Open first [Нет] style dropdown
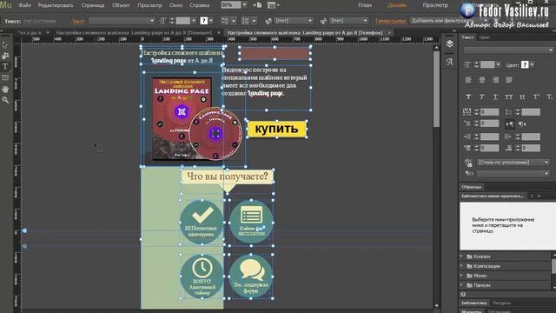The width and height of the screenshot is (556, 313). click(x=294, y=21)
